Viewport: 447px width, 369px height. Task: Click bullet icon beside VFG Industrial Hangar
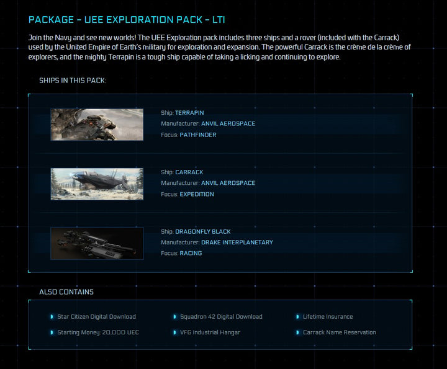(174, 332)
